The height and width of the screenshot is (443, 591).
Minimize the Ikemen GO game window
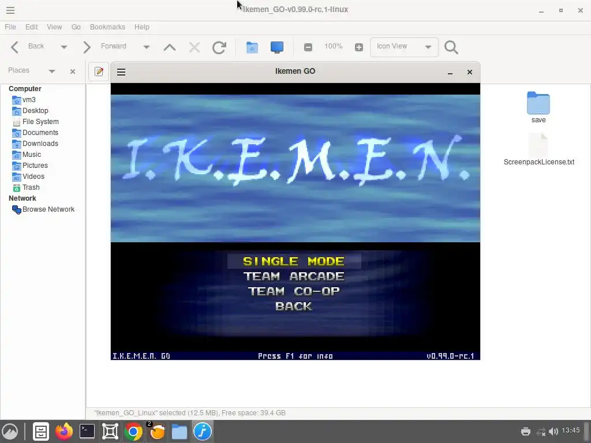[x=450, y=72]
